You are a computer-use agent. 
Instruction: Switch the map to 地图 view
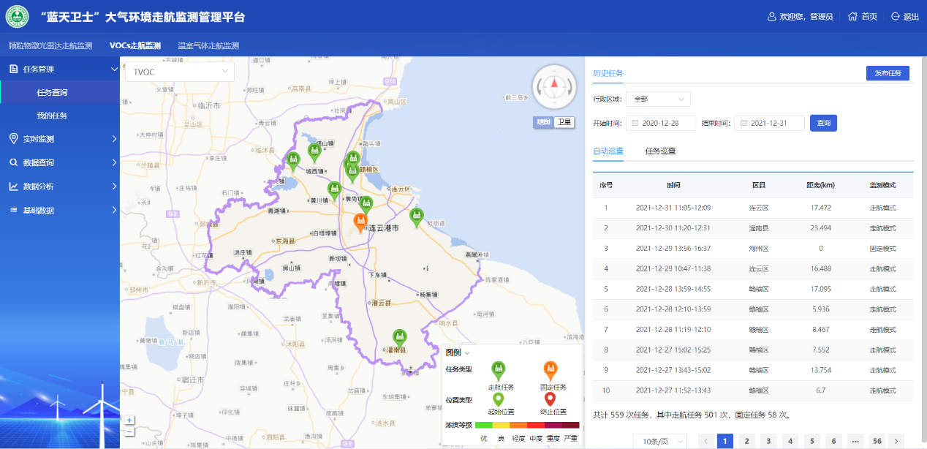[542, 122]
